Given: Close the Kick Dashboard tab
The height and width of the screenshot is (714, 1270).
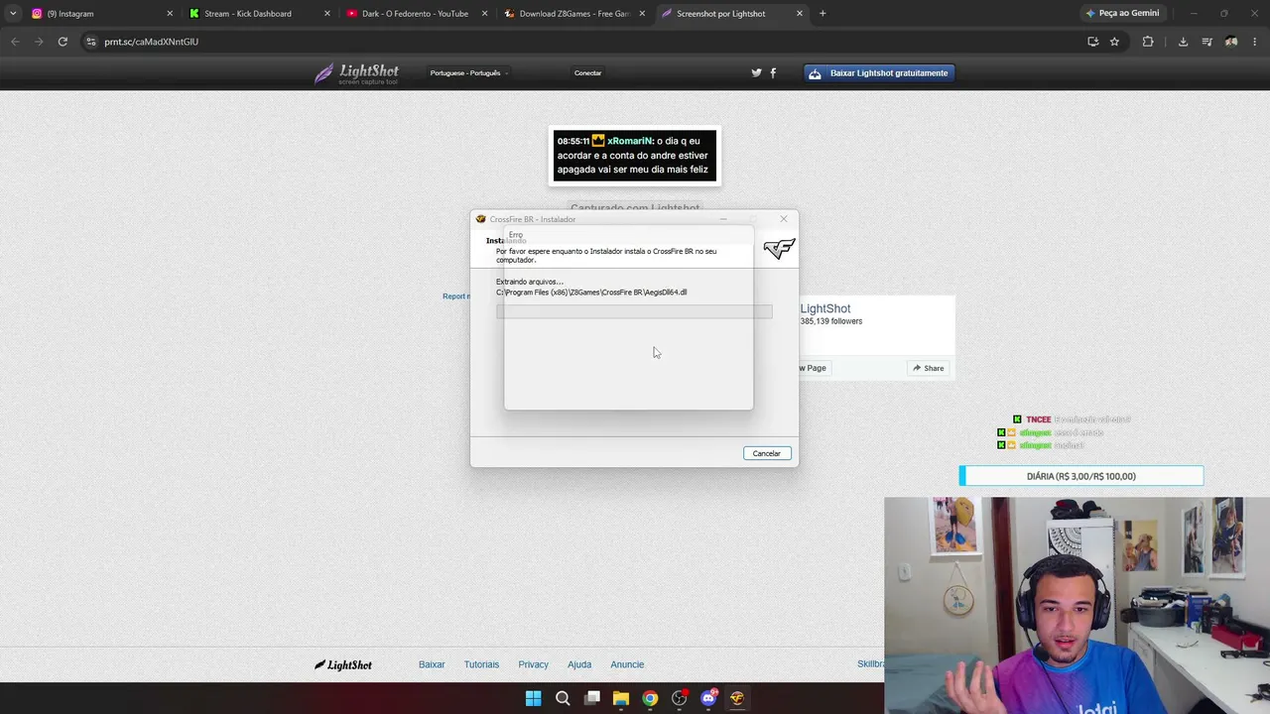Looking at the screenshot, I should tap(327, 14).
